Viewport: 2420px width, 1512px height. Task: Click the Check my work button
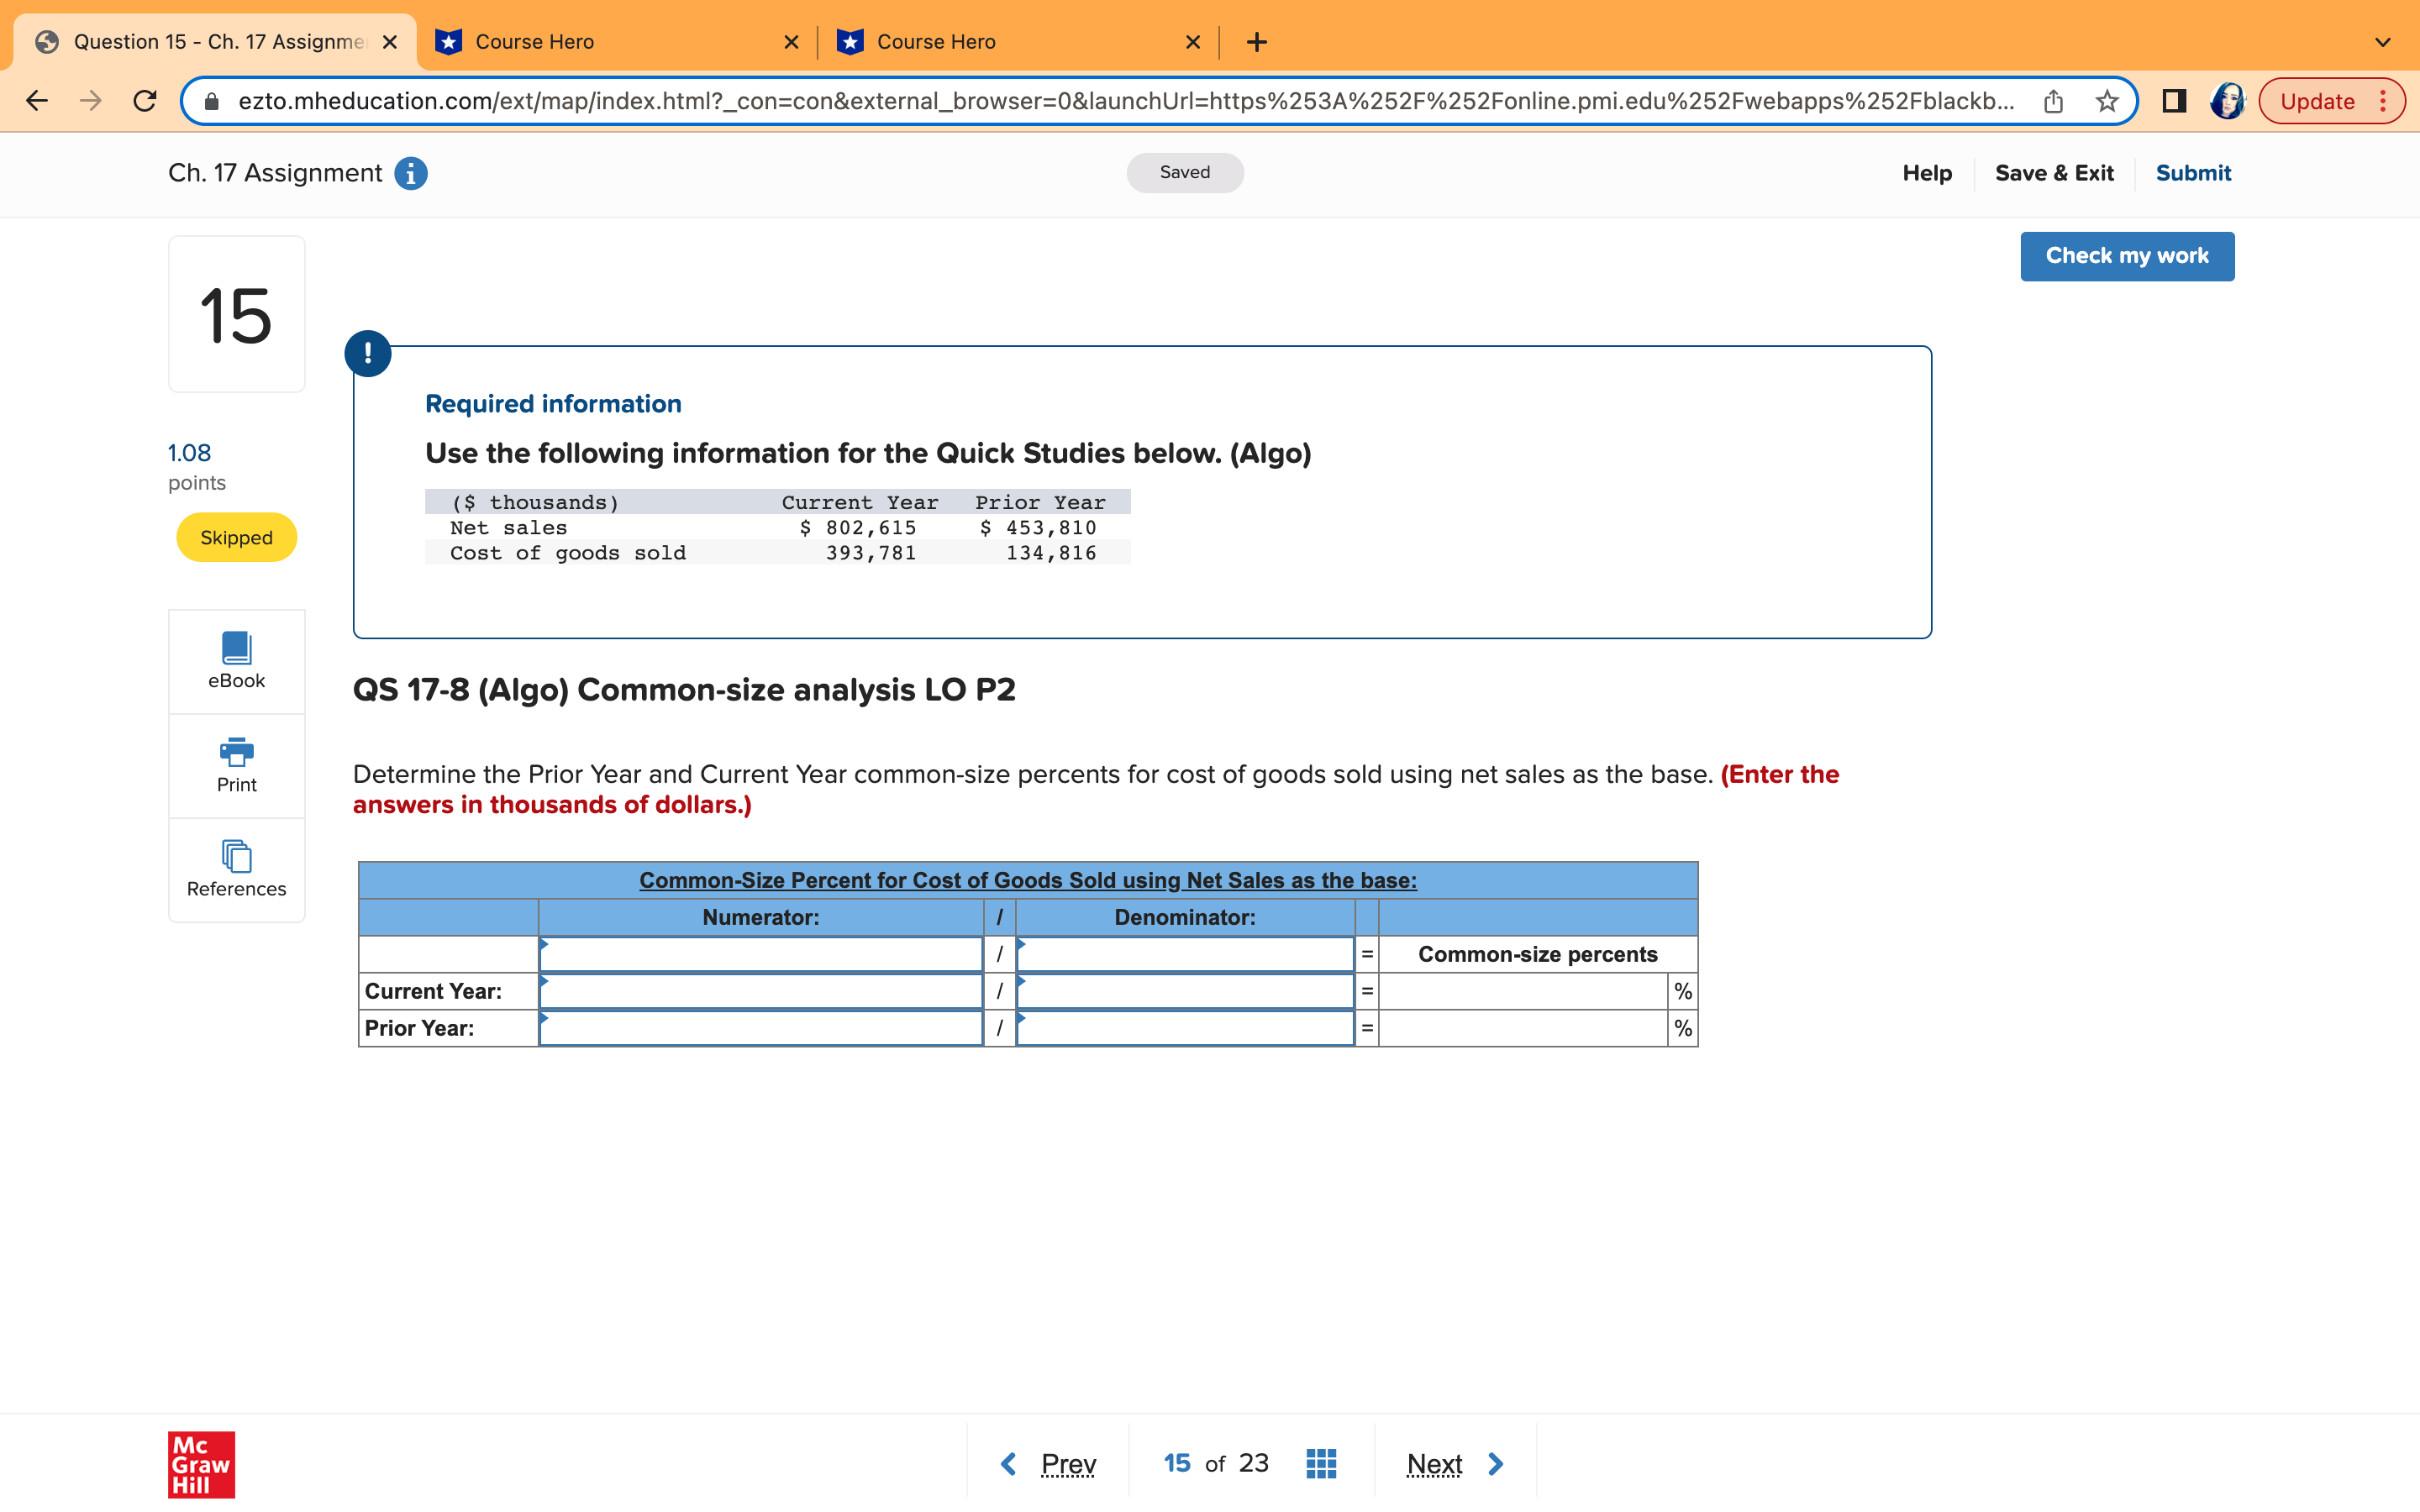(x=2126, y=256)
